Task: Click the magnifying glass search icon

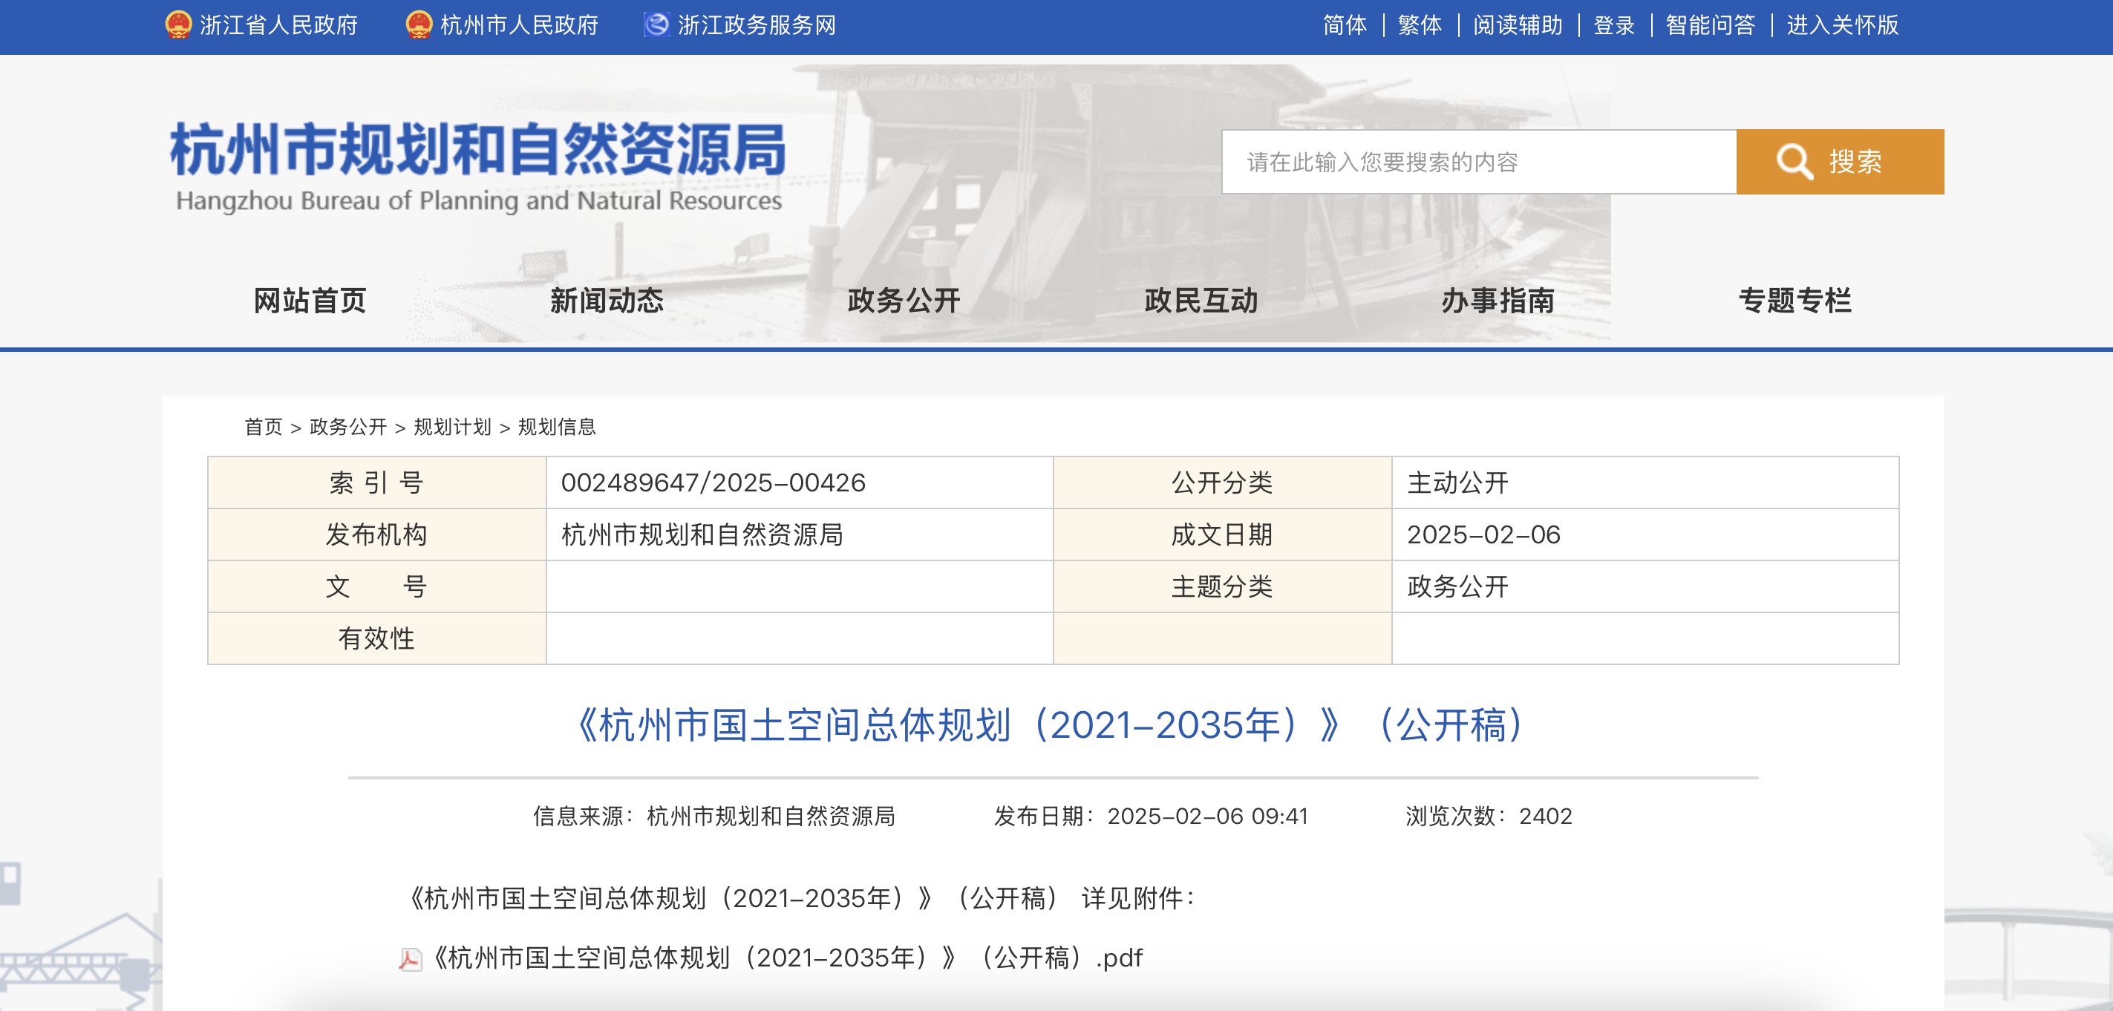Action: coord(1794,162)
